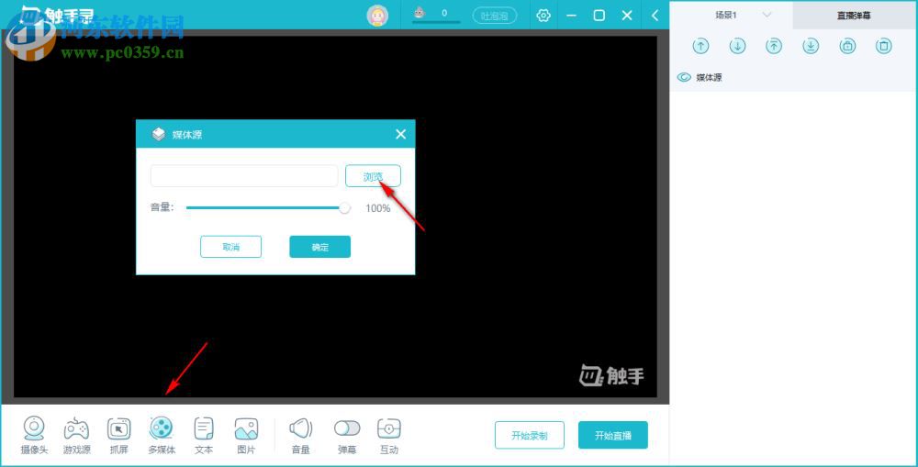Toggle the 弹幕 danmaku switch
The height and width of the screenshot is (467, 918).
click(347, 429)
